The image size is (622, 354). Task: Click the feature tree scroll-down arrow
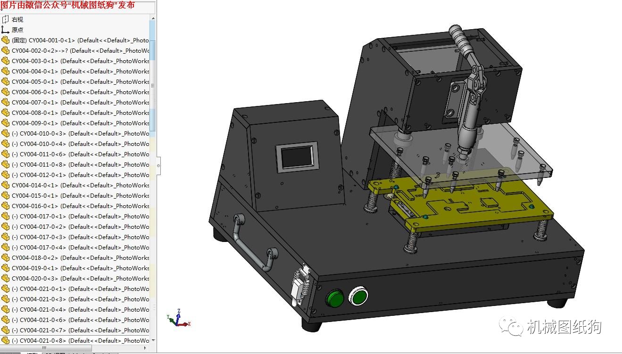pos(152,340)
